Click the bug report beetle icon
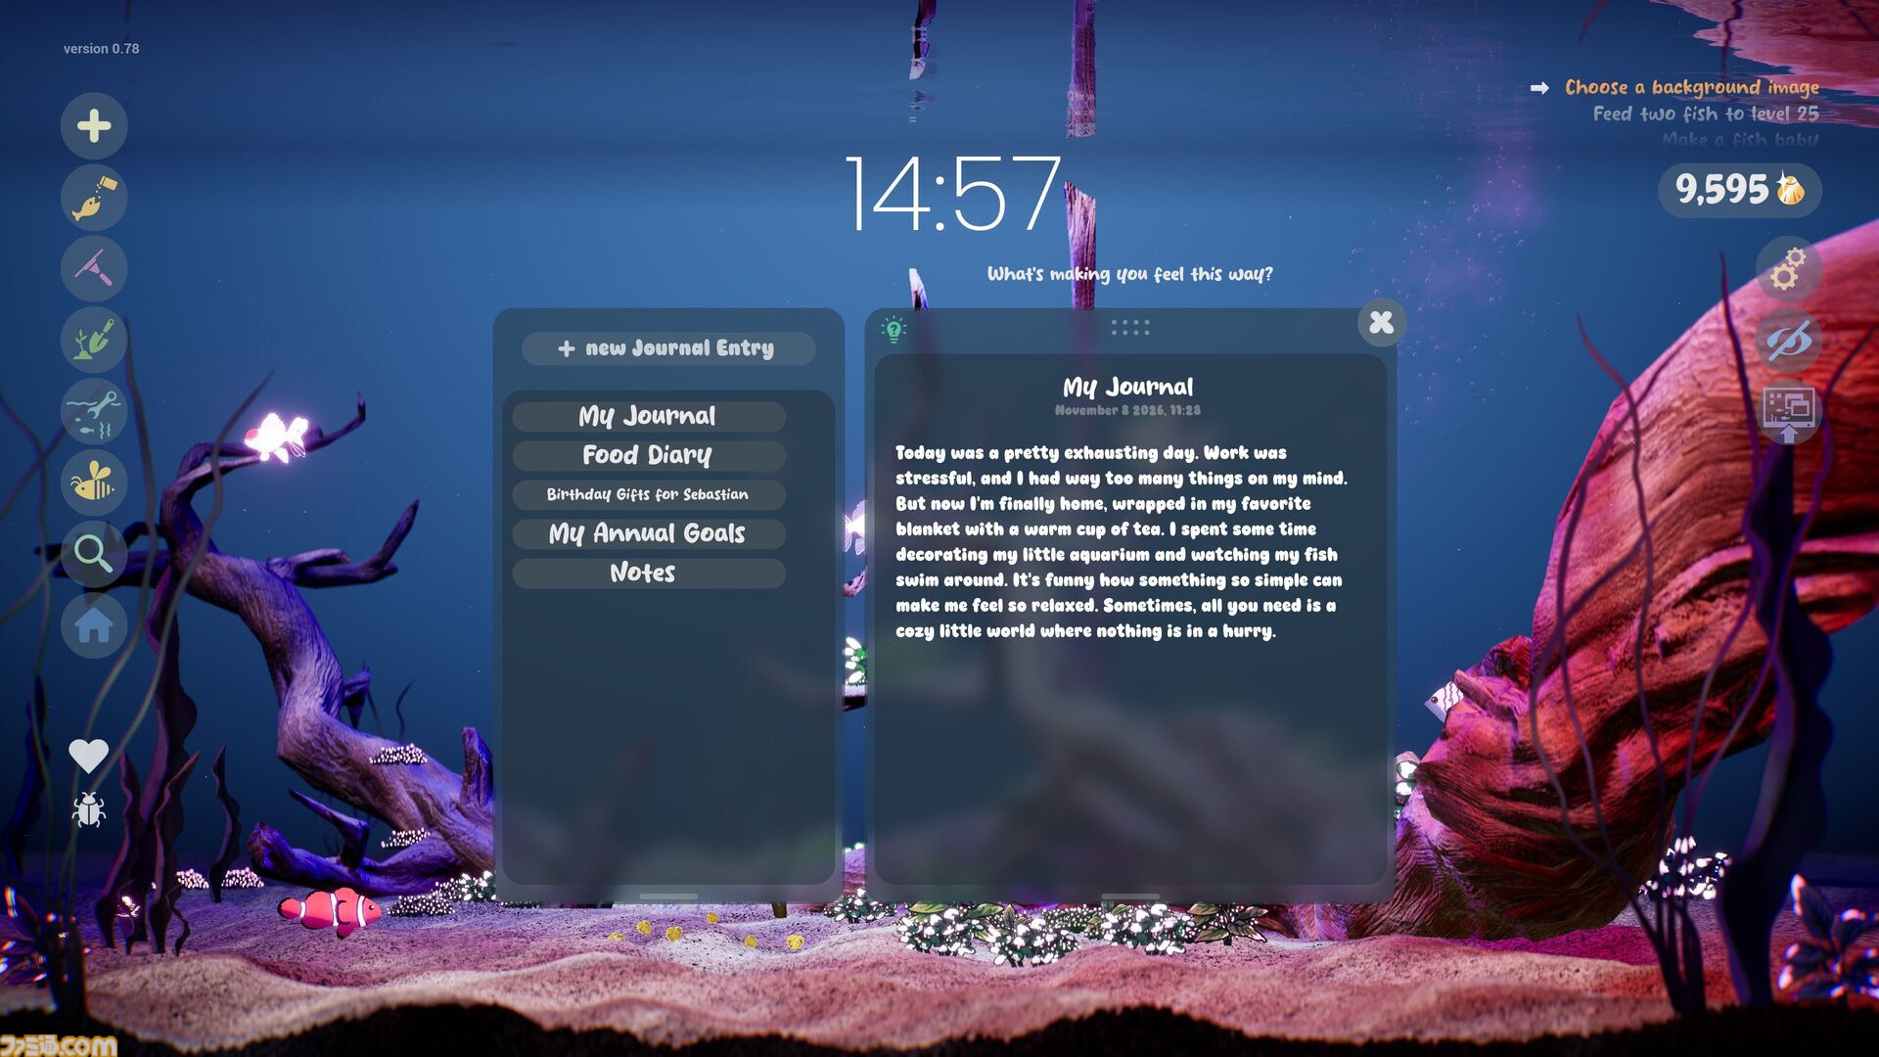The height and width of the screenshot is (1057, 1879). click(x=88, y=809)
